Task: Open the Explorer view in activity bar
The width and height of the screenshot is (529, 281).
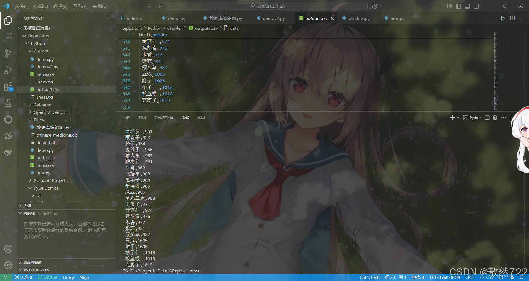Action: pos(8,20)
